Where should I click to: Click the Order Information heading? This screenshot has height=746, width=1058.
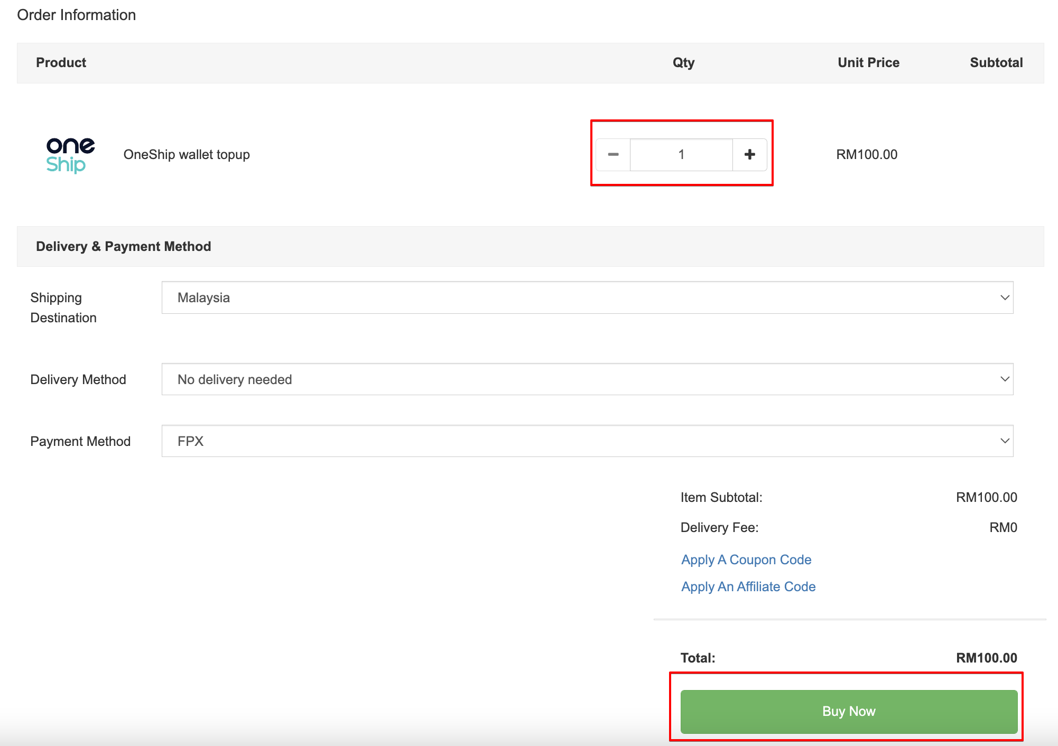[77, 15]
